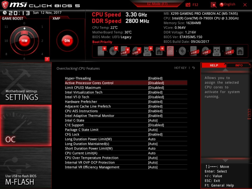This screenshot has width=252, height=189.
Task: Expand side panel with triple left arrows
Action: (249, 119)
